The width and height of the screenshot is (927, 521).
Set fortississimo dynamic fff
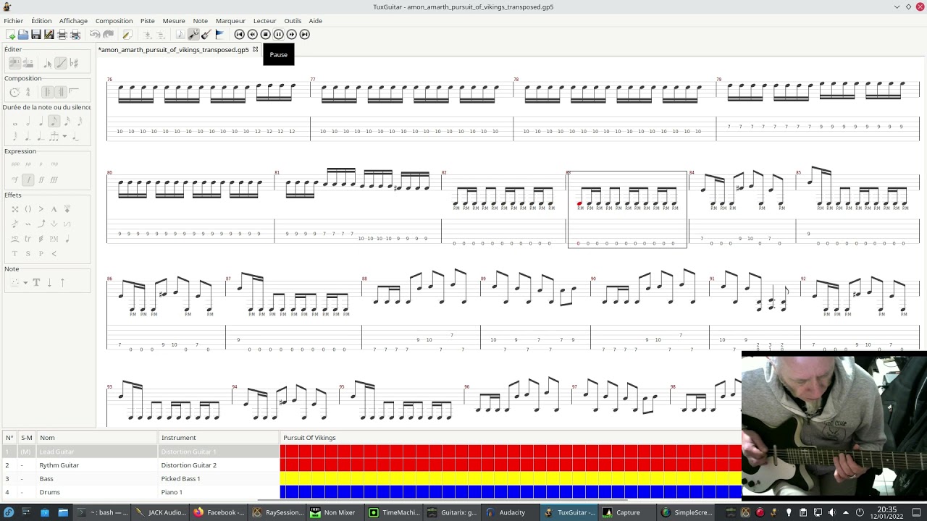click(x=54, y=179)
